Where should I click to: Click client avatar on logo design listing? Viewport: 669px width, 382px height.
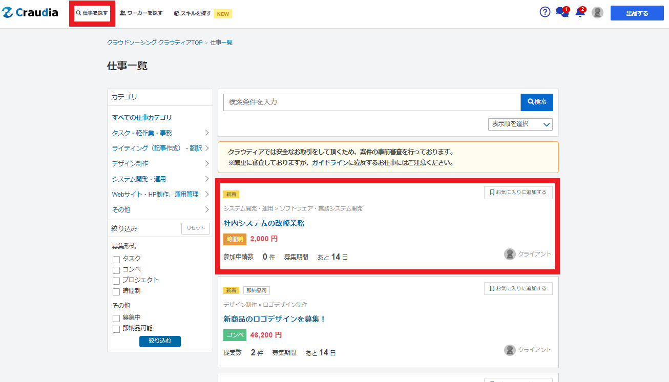click(x=510, y=350)
